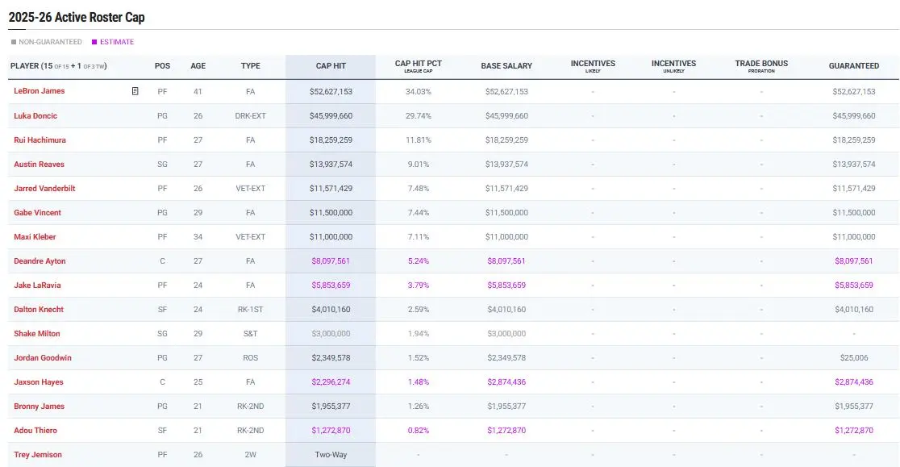Sort by TRADE BONUS column header
This screenshot has height=467, width=900.
click(x=761, y=66)
